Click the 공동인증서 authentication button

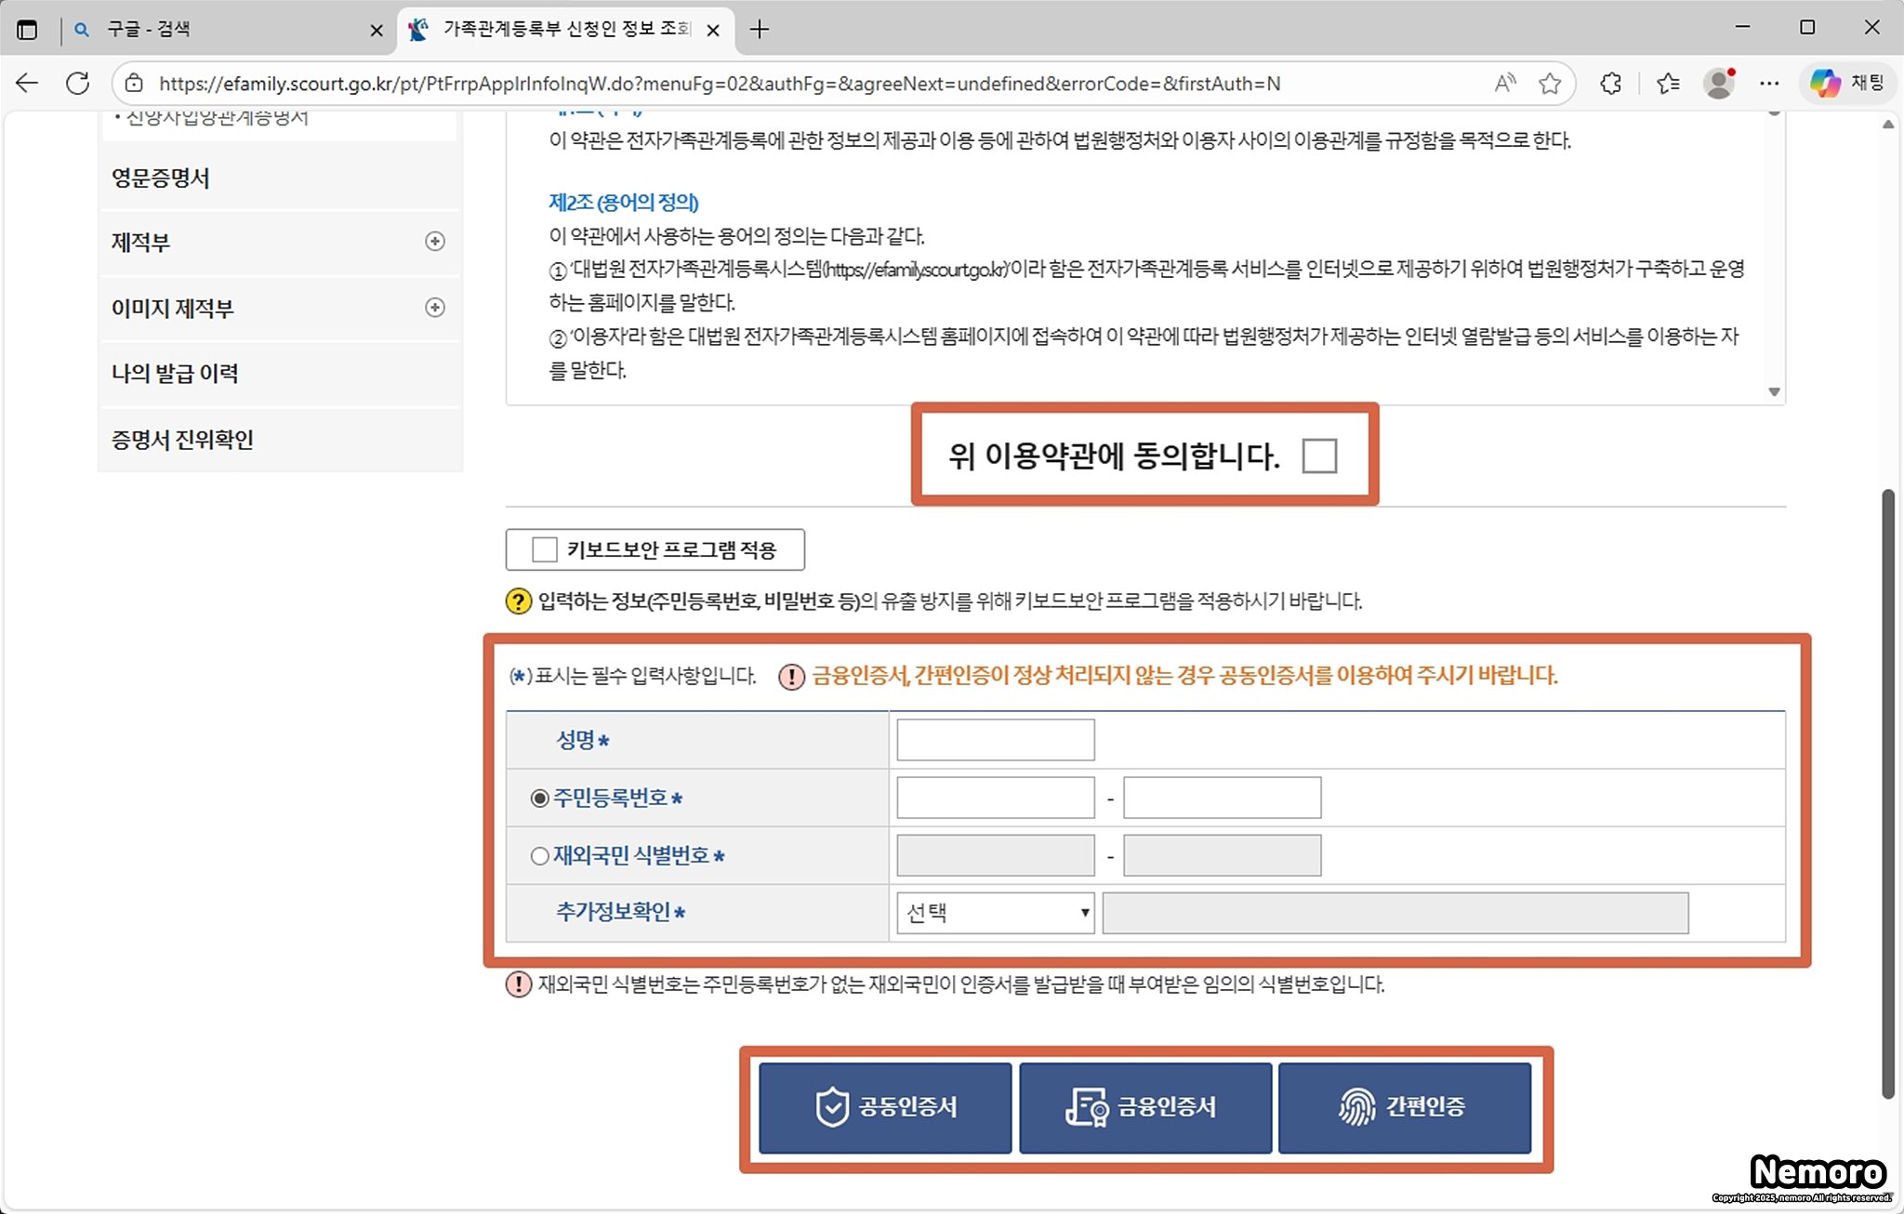click(885, 1107)
